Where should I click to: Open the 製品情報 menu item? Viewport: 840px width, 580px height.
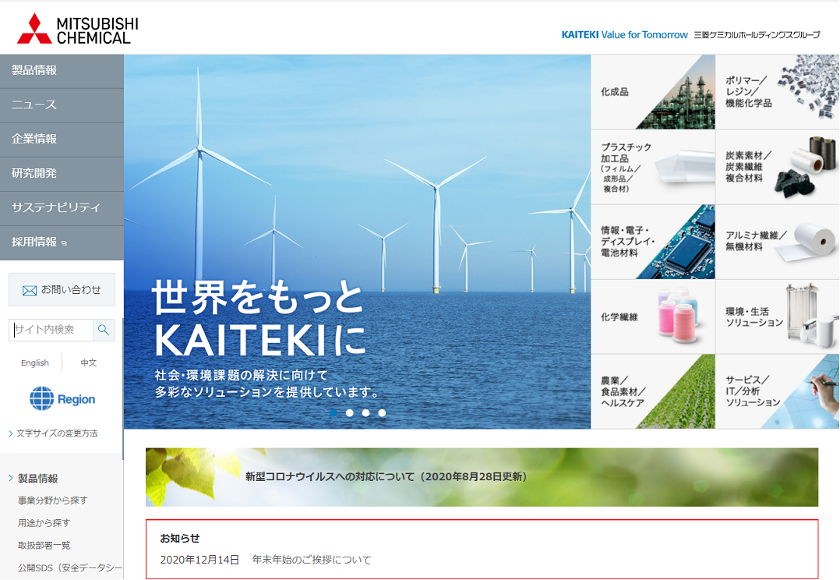point(62,71)
